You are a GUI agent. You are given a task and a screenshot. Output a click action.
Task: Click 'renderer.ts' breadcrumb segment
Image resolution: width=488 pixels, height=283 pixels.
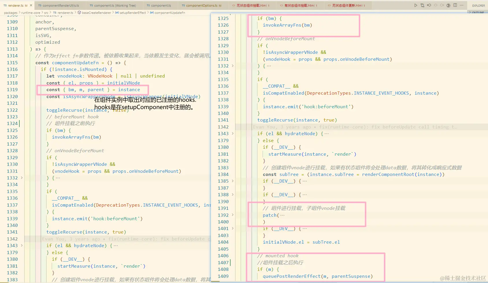[65, 13]
